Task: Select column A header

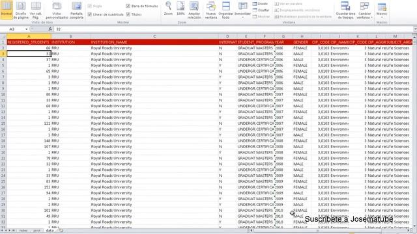Action: tap(29, 36)
